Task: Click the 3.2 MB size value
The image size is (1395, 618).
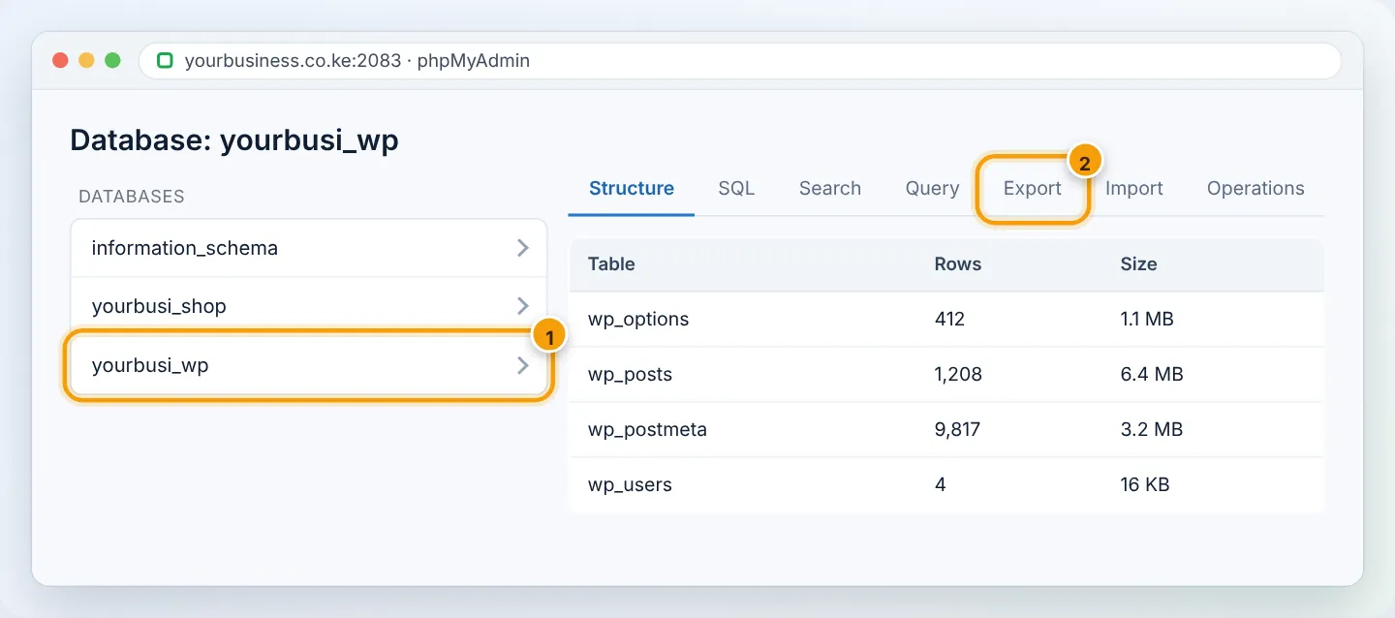Action: click(x=1152, y=429)
